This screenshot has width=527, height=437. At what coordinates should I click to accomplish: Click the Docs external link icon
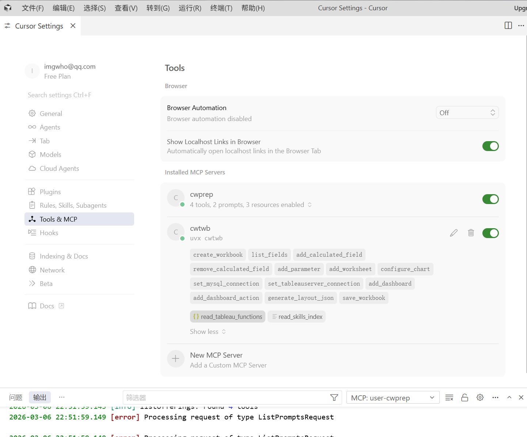pyautogui.click(x=61, y=306)
